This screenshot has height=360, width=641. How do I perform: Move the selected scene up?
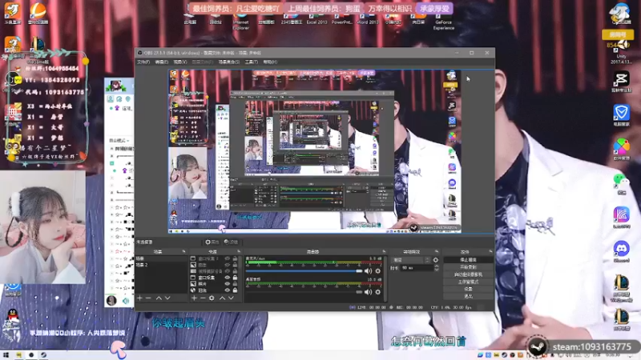tap(159, 298)
